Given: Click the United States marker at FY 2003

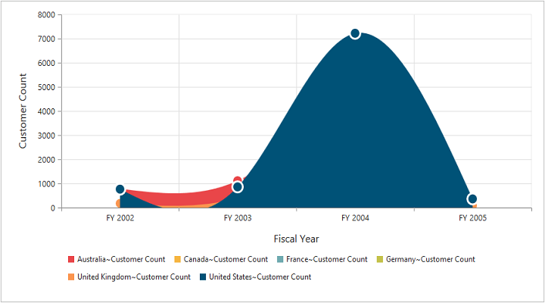Looking at the screenshot, I should coord(238,187).
